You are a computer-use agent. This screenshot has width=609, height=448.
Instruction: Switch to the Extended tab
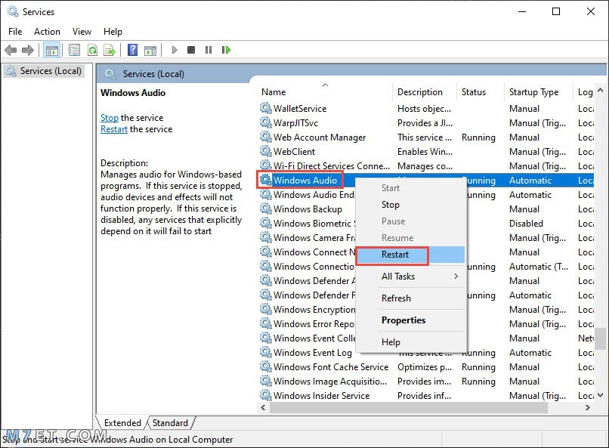pyautogui.click(x=122, y=423)
